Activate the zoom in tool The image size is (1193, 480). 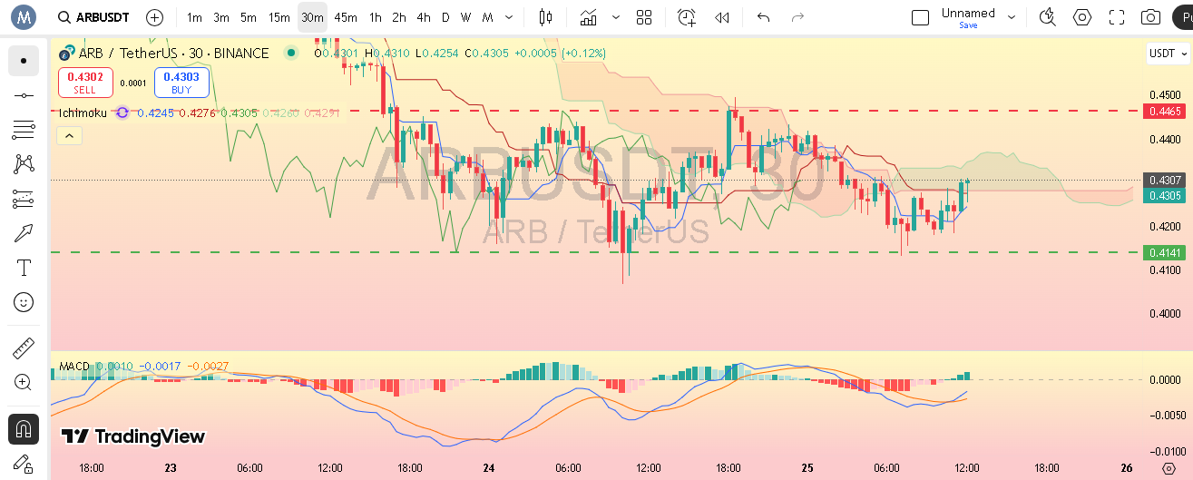coord(24,382)
